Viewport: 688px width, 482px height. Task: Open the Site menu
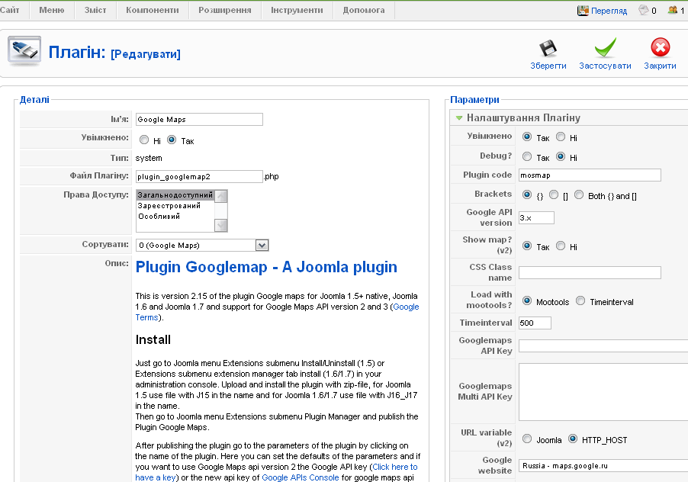coord(10,10)
